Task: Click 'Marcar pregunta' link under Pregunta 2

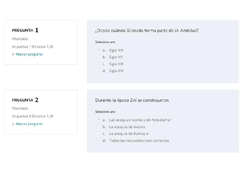Action: click(x=29, y=124)
